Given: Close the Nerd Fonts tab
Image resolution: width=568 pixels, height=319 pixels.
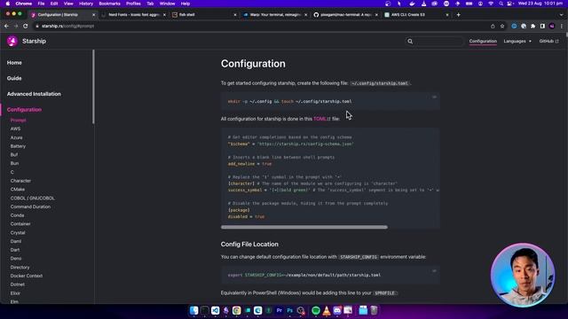Looking at the screenshot, I should 164,15.
